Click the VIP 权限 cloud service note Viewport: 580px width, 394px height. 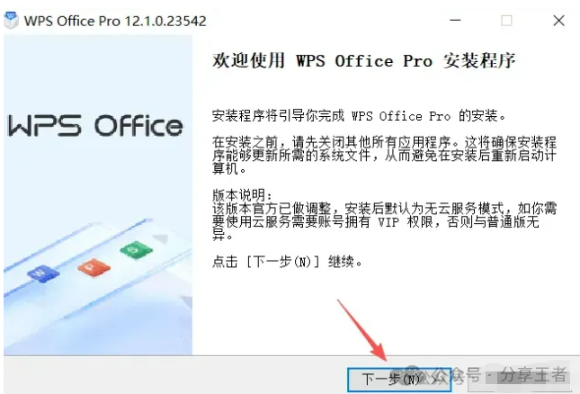tap(384, 221)
